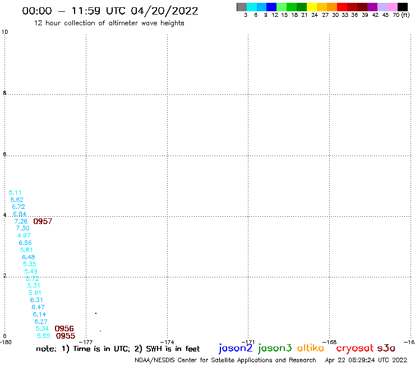Click the wave height value 6.48
The width and height of the screenshot is (415, 365).
[x=28, y=257]
